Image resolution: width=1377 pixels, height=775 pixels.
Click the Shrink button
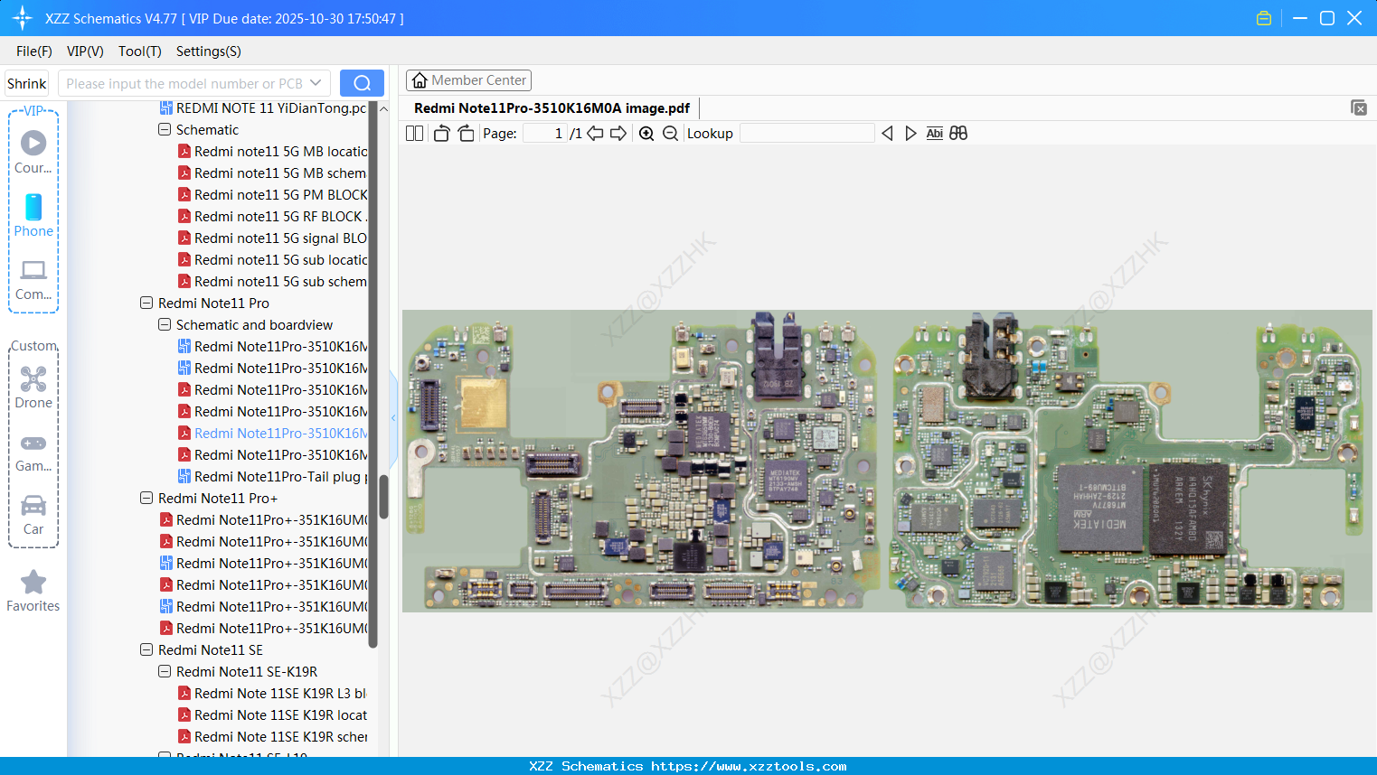(x=27, y=83)
